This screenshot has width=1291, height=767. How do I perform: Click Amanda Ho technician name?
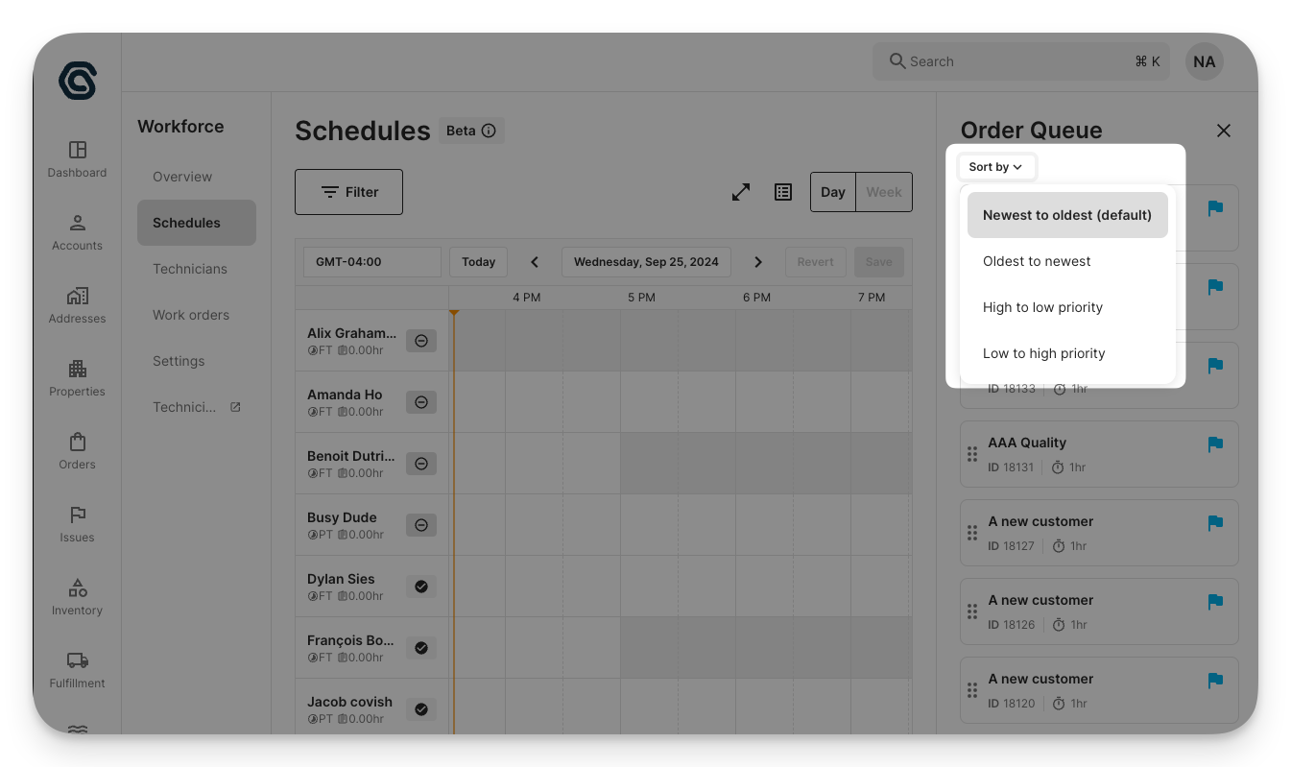coord(345,395)
